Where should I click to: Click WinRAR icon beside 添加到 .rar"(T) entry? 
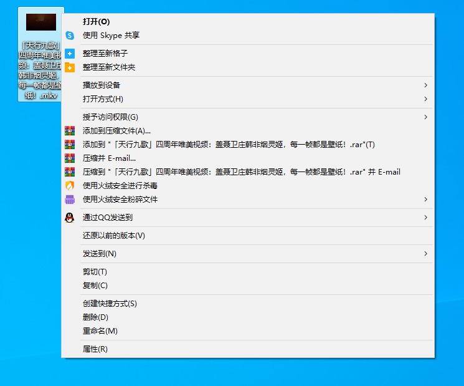click(70, 144)
